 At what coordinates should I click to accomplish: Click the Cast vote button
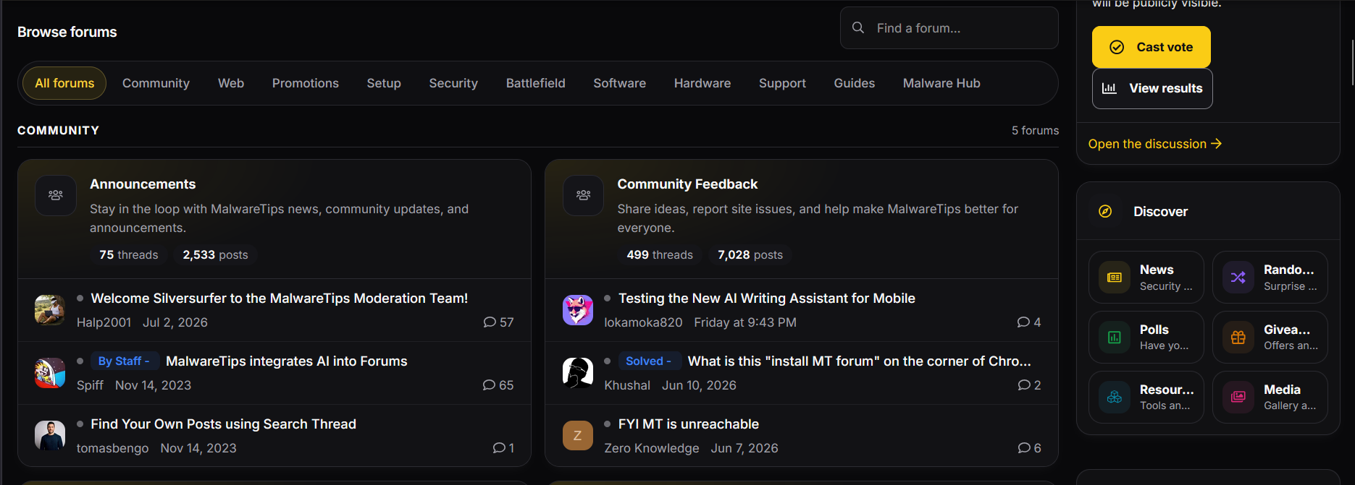(x=1151, y=47)
